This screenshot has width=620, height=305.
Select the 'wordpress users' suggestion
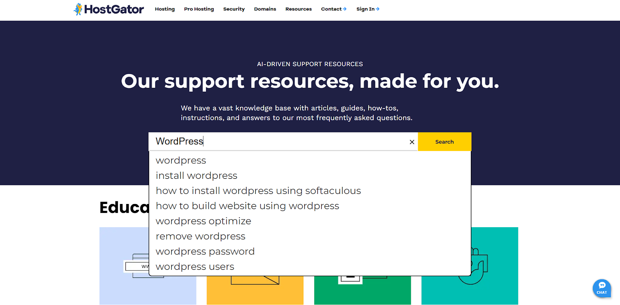point(310,267)
